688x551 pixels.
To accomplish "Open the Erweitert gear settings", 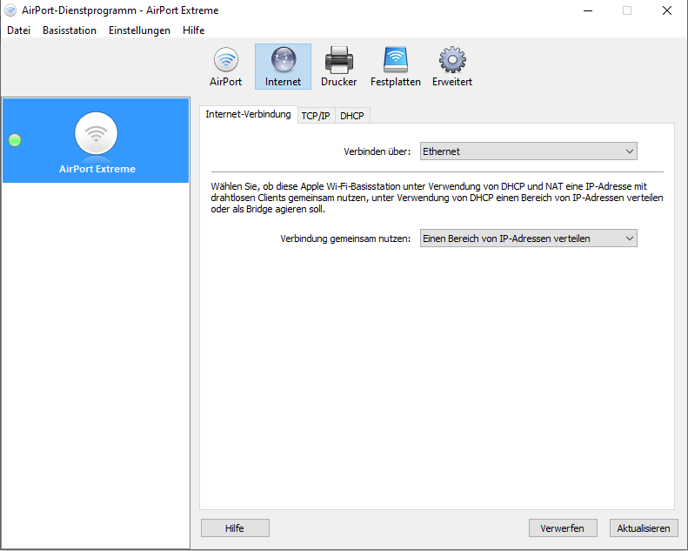I will coord(452,67).
